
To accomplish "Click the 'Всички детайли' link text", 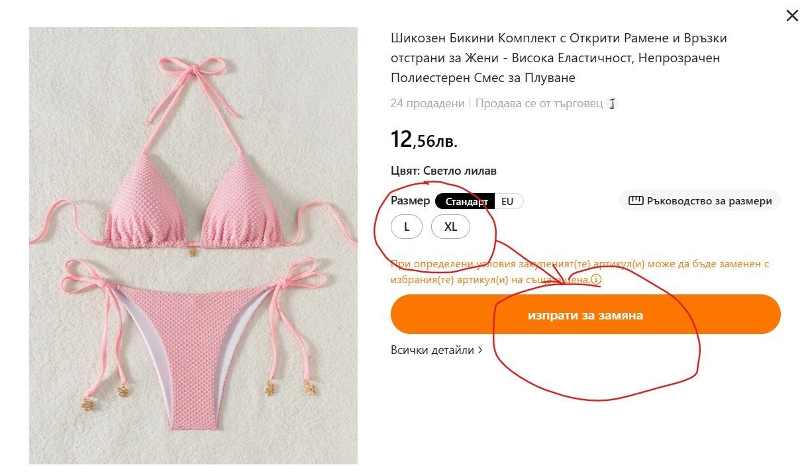I will [432, 351].
